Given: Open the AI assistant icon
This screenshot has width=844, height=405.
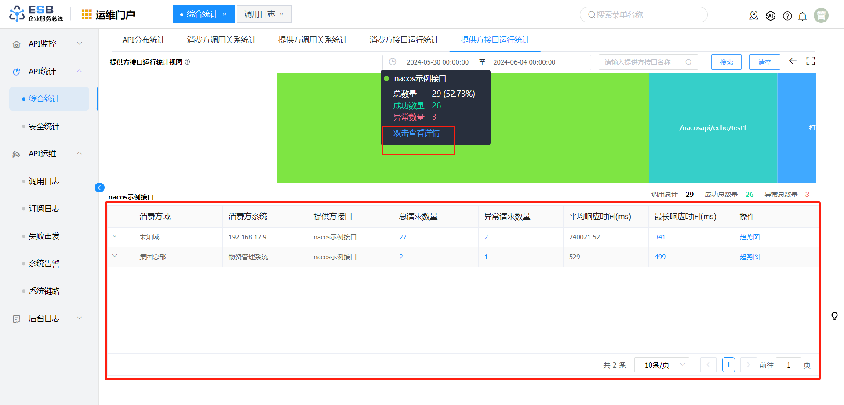Looking at the screenshot, I should pyautogui.click(x=771, y=16).
